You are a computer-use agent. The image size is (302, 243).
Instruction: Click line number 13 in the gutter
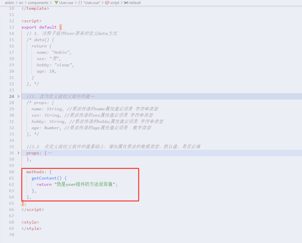click(11, 27)
